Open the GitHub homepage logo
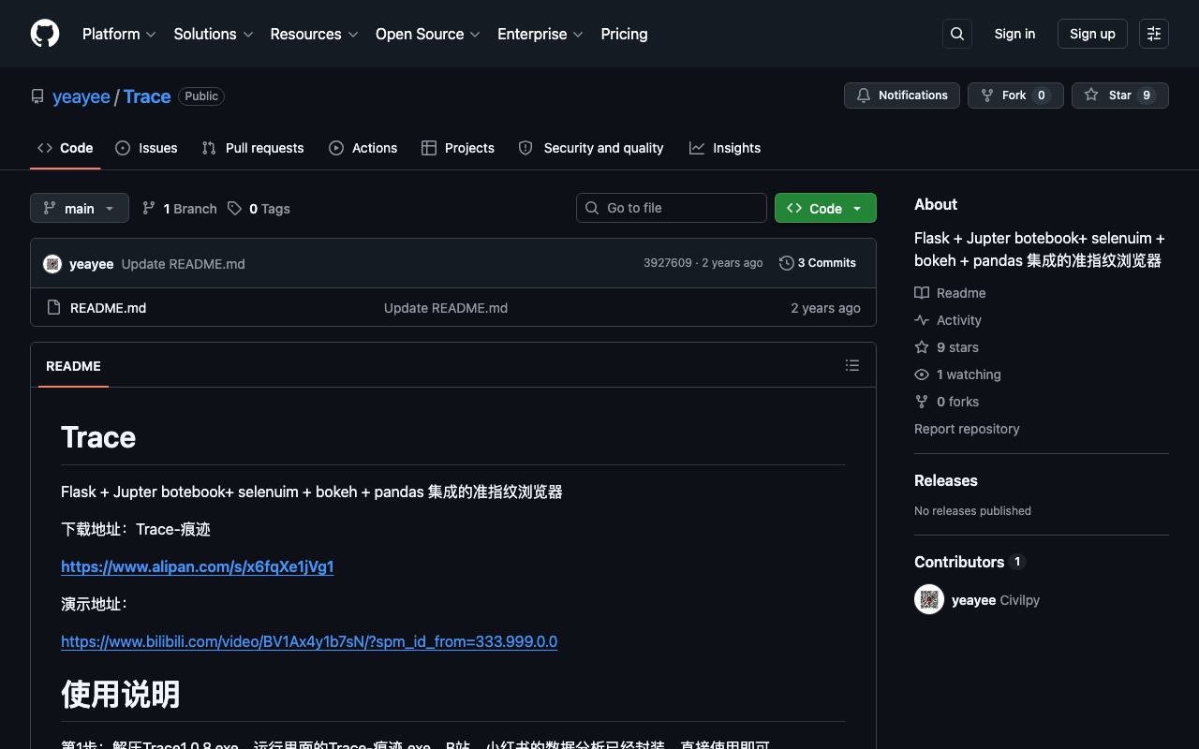 point(45,34)
